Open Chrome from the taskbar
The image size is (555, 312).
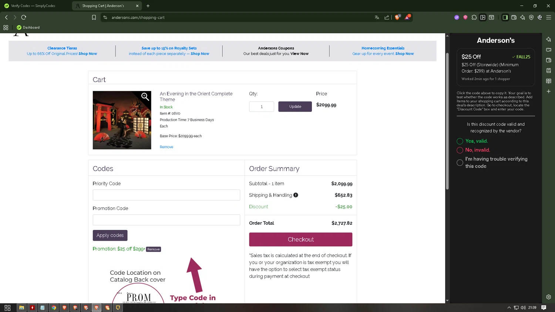[54, 308]
